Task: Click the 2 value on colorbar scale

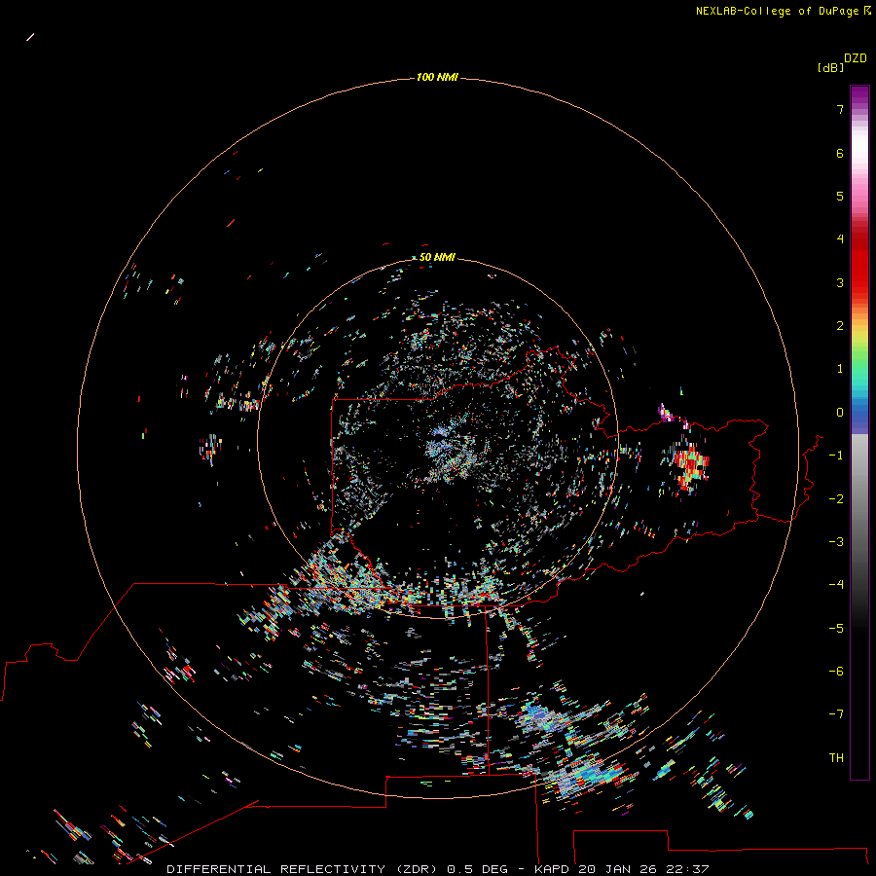Action: click(x=840, y=326)
